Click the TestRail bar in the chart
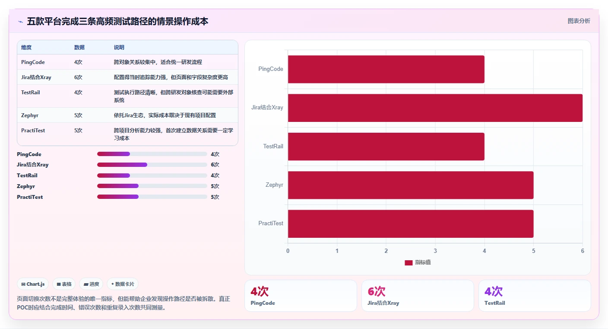This screenshot has width=608, height=329. (x=386, y=147)
